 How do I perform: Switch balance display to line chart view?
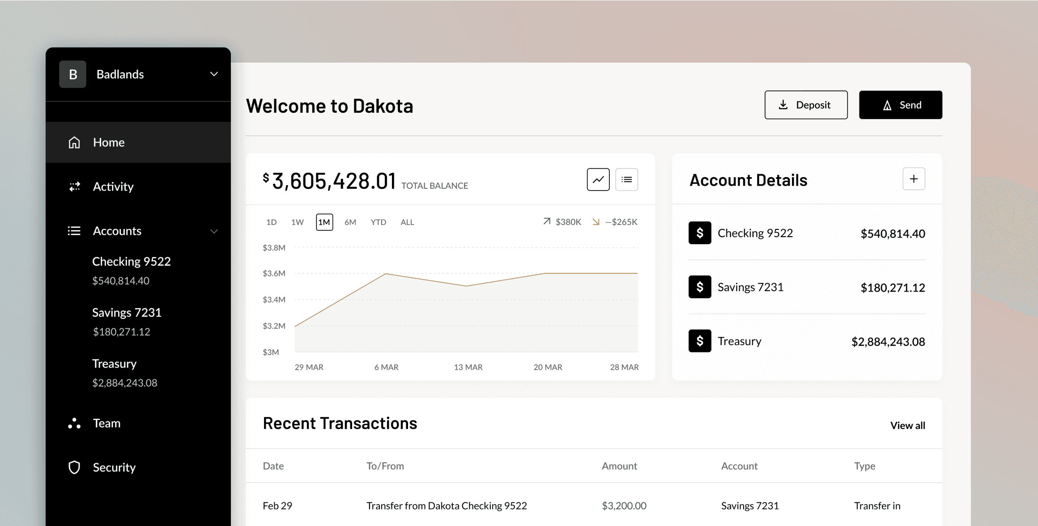point(599,179)
